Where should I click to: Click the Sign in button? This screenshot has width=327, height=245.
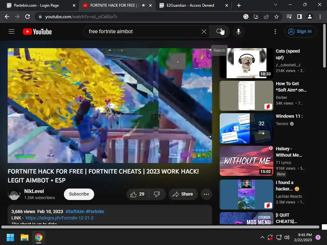point(300,32)
